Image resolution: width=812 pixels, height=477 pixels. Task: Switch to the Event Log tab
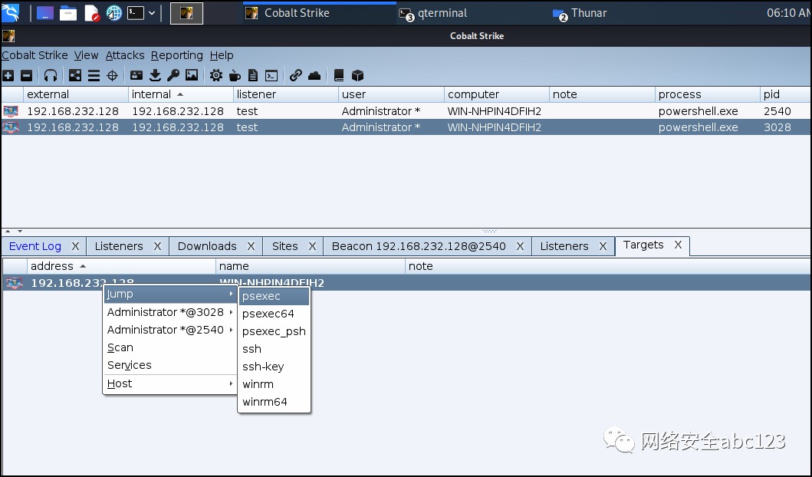35,246
